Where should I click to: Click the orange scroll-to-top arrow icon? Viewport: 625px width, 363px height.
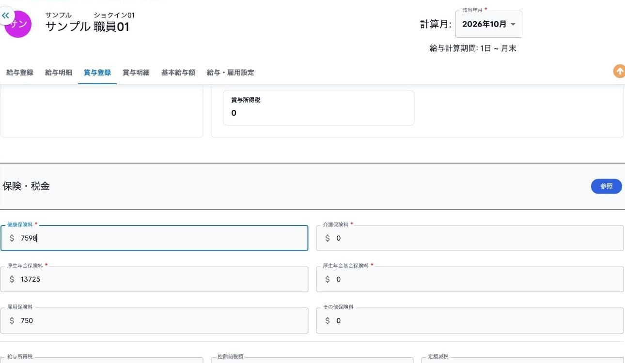point(619,71)
